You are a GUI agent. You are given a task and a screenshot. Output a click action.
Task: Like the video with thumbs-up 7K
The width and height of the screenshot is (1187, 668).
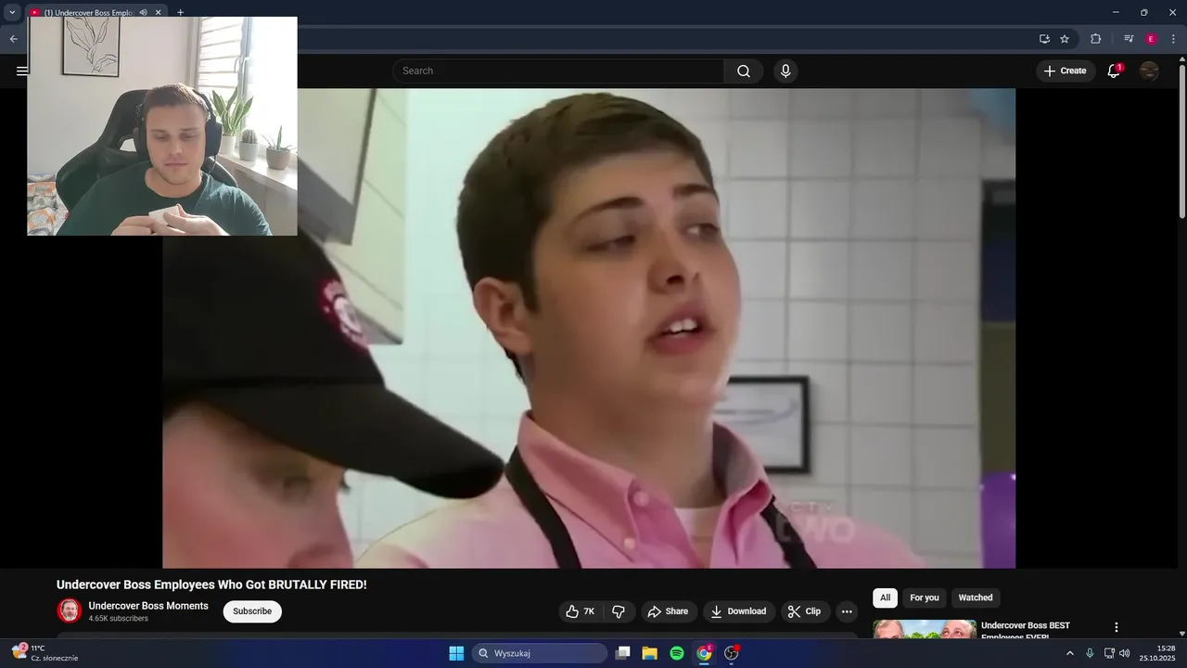(581, 611)
